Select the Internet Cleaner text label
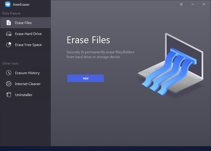The image size is (211, 151). (28, 84)
